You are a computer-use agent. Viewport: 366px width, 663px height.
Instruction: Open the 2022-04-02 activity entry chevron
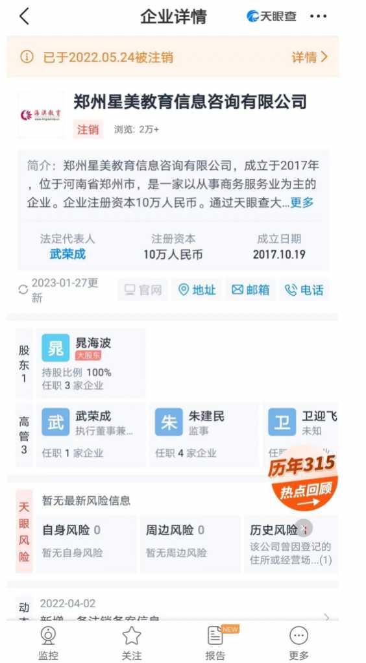(x=326, y=617)
